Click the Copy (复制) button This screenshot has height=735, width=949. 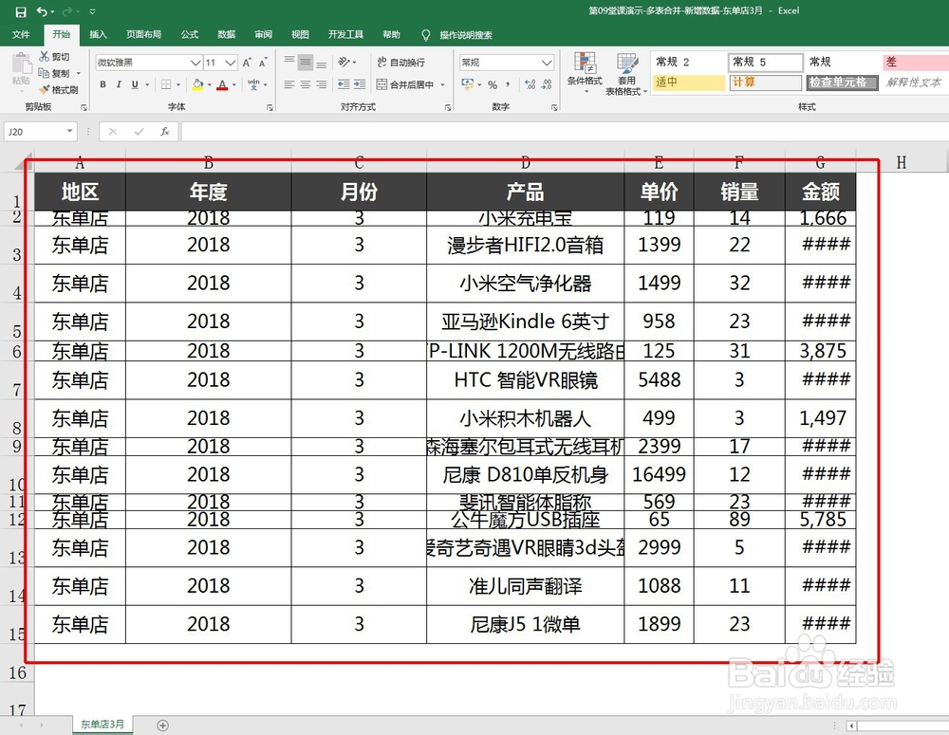pyautogui.click(x=54, y=73)
